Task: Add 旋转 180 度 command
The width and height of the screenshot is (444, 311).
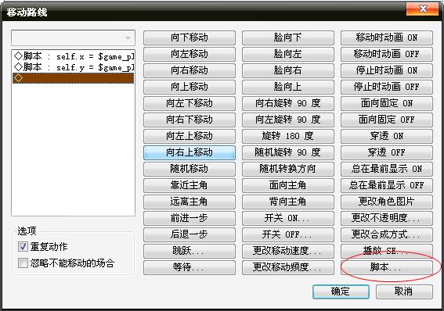Action: tap(288, 136)
